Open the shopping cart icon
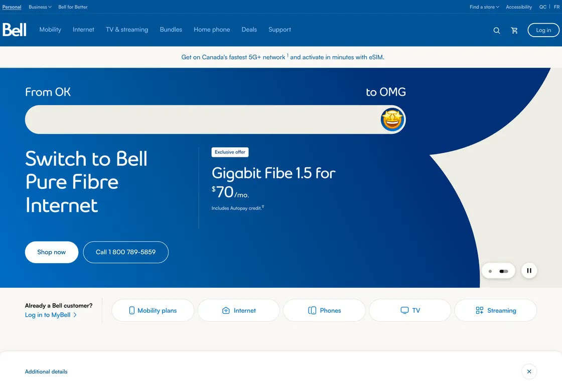562x381 pixels. point(514,31)
